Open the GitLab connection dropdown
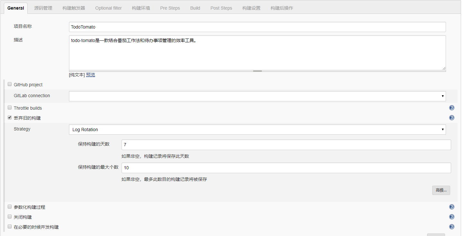The height and width of the screenshot is (236, 463). (x=257, y=96)
